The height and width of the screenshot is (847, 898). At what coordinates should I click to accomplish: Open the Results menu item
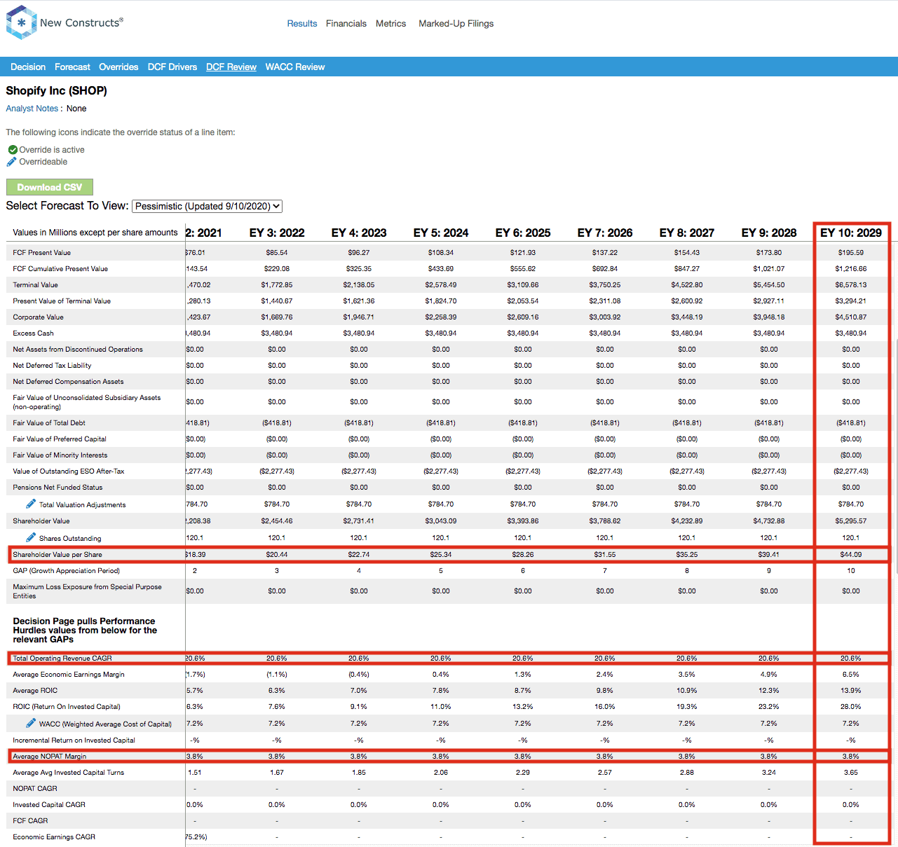[x=302, y=24]
